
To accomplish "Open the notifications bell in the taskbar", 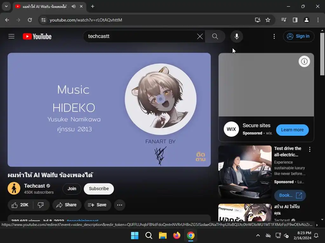I will point(316,235).
